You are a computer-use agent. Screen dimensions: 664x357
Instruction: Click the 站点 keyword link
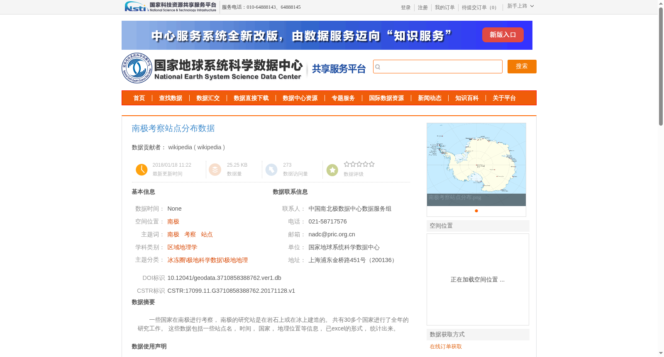(x=207, y=234)
